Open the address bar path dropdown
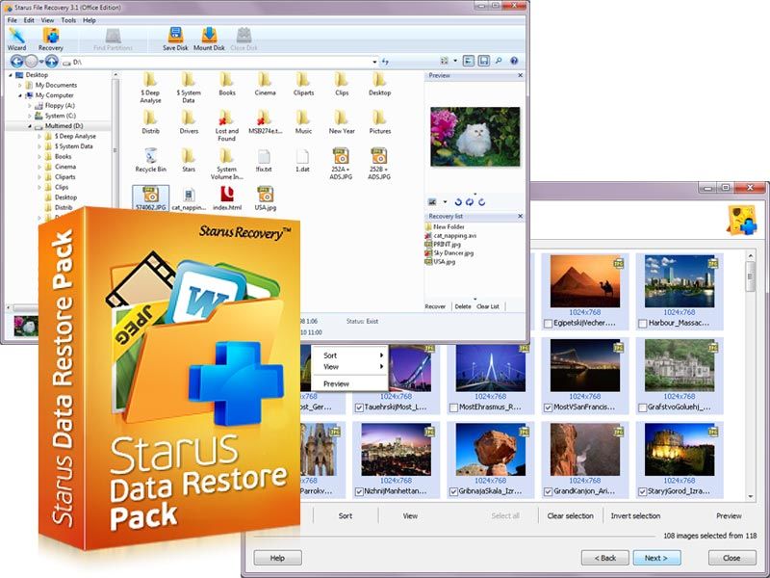Image resolution: width=770 pixels, height=578 pixels. [x=374, y=62]
